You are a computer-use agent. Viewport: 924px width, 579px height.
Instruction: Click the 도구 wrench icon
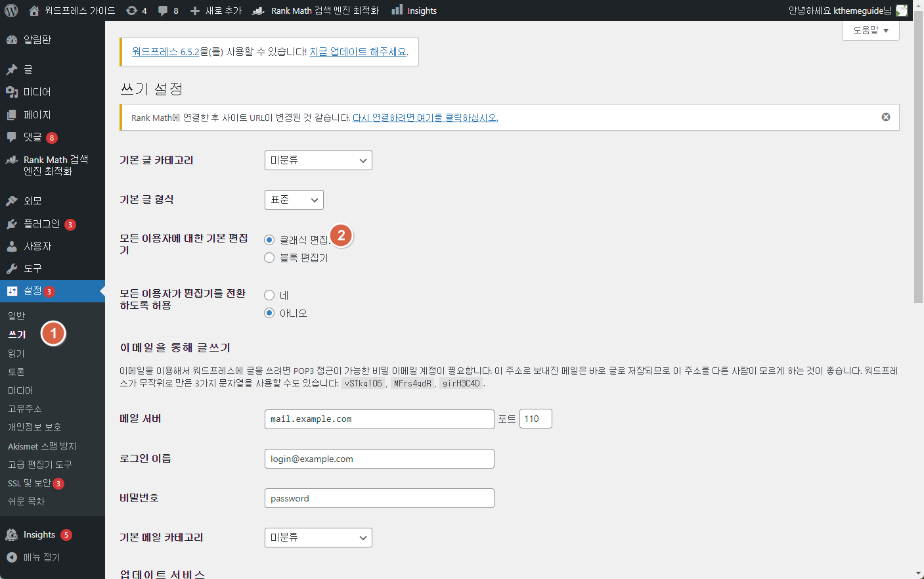tap(12, 269)
